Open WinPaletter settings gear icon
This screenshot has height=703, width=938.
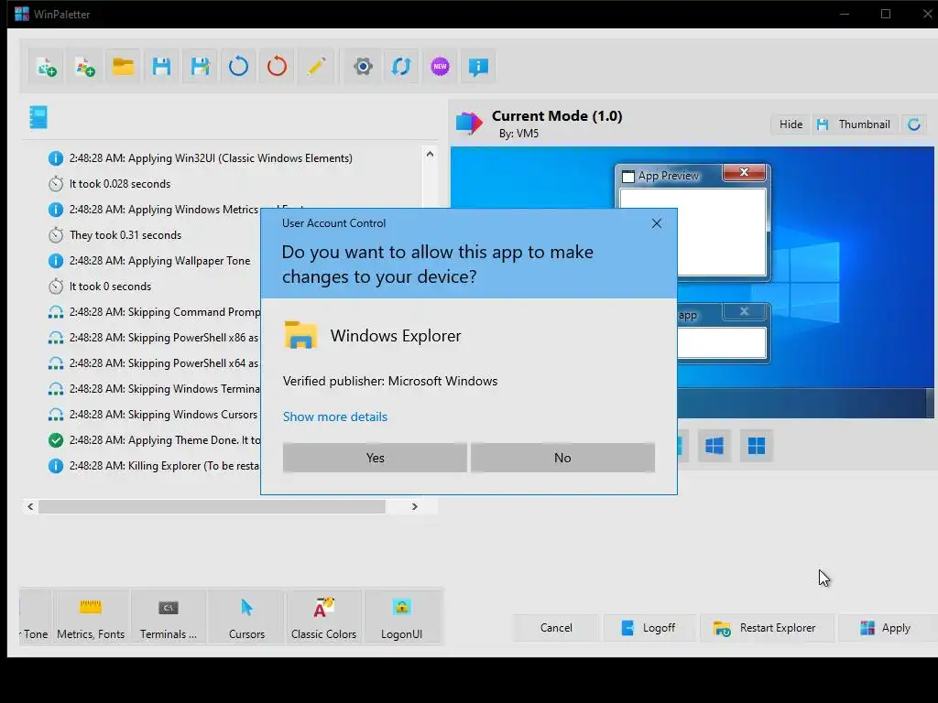363,67
